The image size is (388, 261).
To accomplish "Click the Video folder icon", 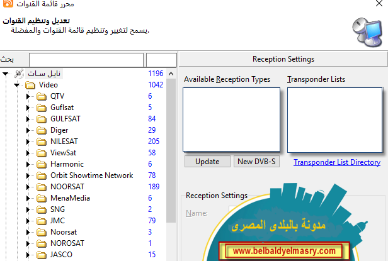I will pos(30,86).
